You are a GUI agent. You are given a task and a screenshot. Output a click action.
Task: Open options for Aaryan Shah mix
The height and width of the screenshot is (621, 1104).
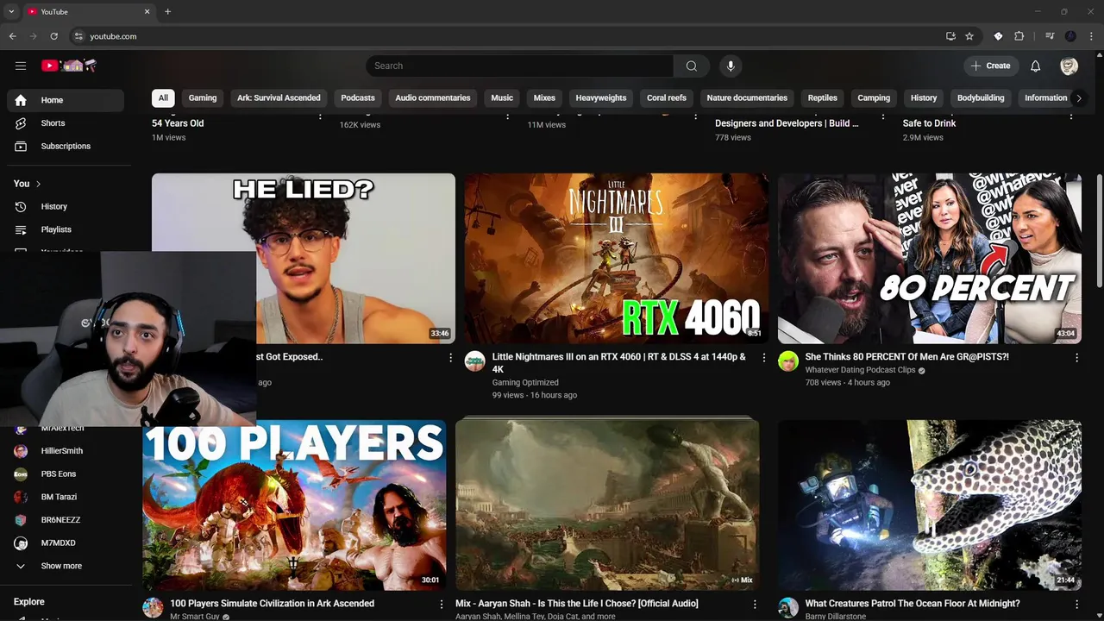coord(754,605)
